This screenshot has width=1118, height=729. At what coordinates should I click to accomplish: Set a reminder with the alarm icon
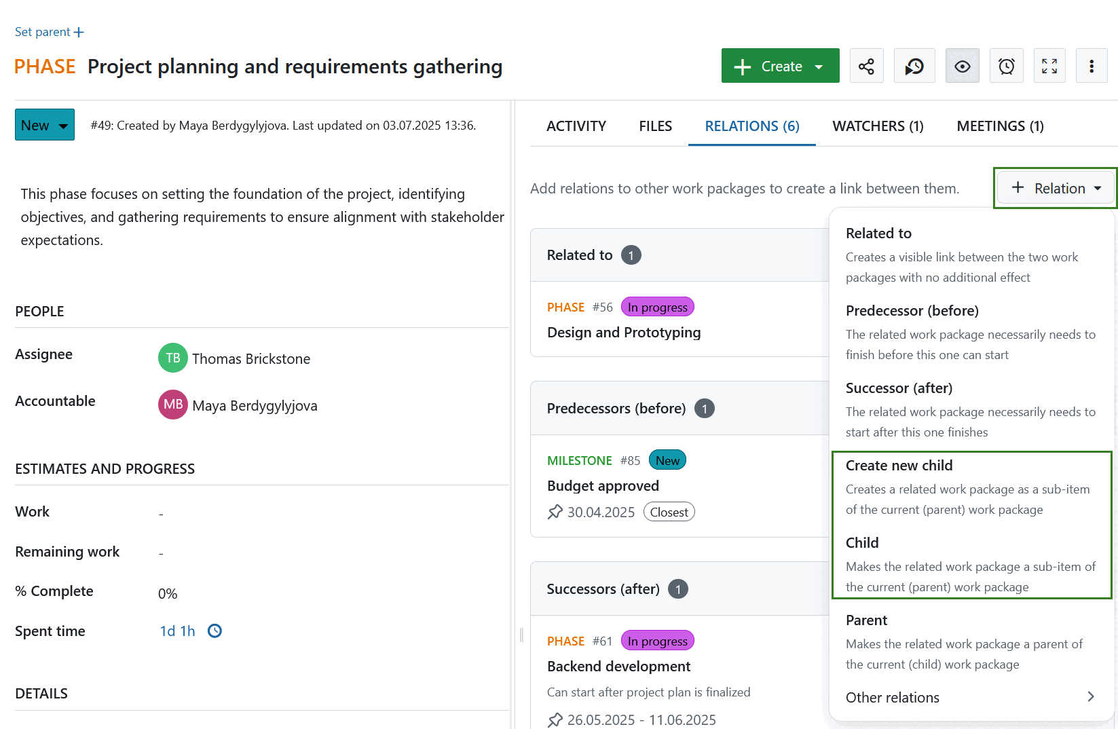[x=1006, y=65]
